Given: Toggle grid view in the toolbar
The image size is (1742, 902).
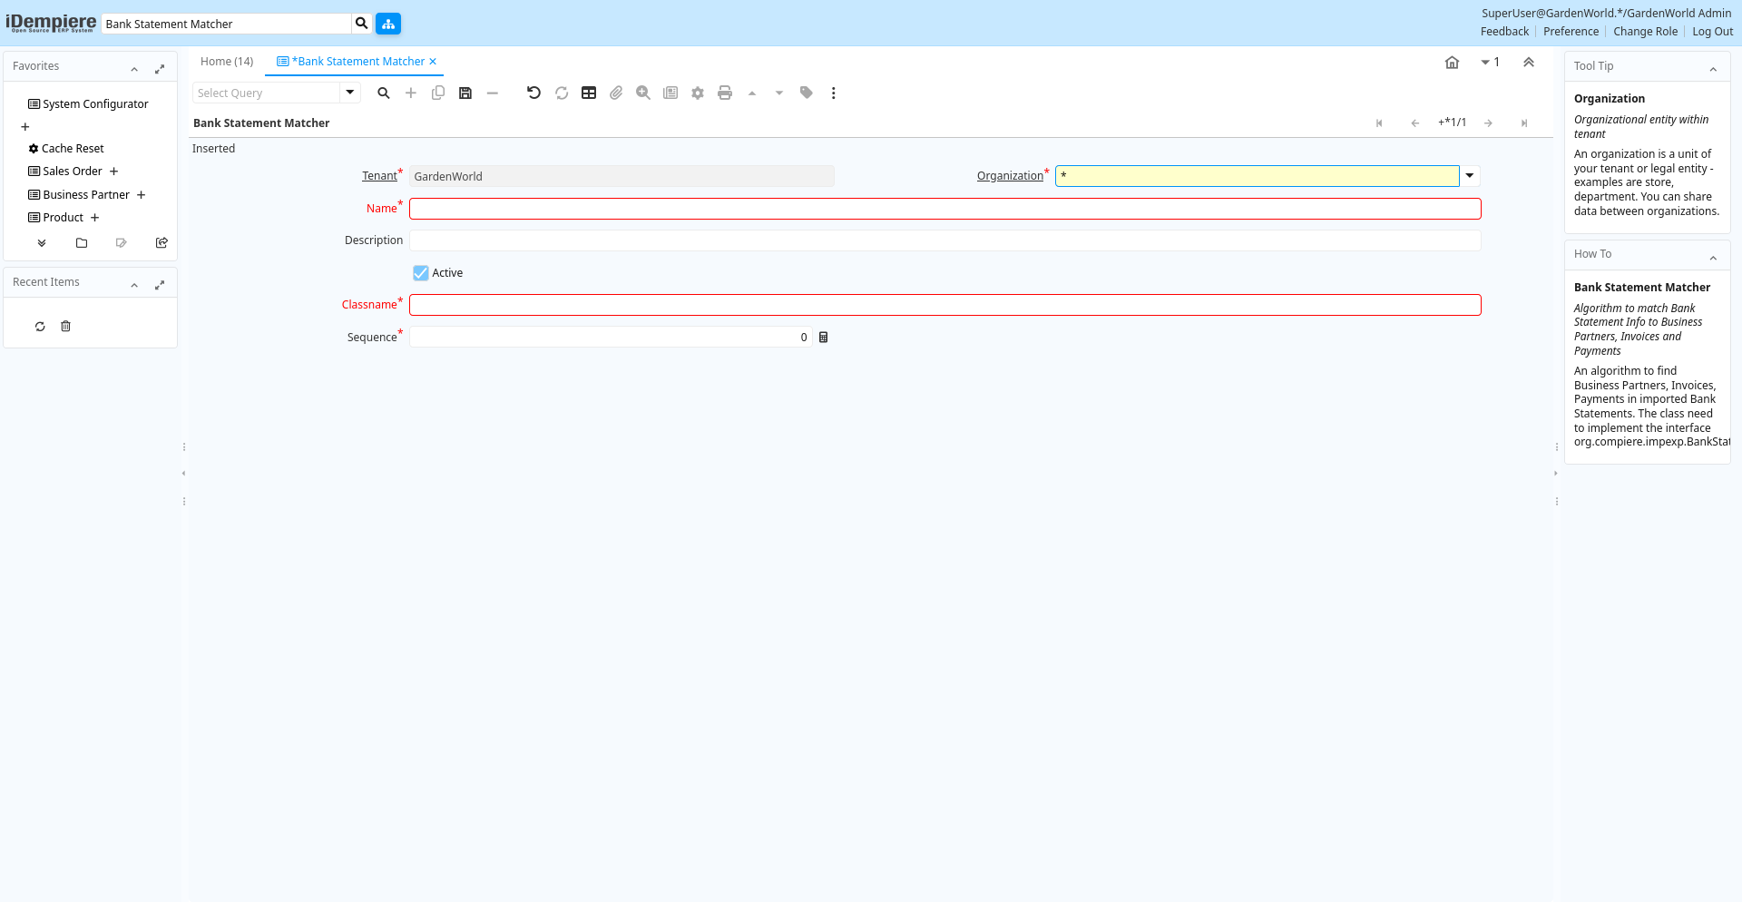Looking at the screenshot, I should click(x=589, y=93).
